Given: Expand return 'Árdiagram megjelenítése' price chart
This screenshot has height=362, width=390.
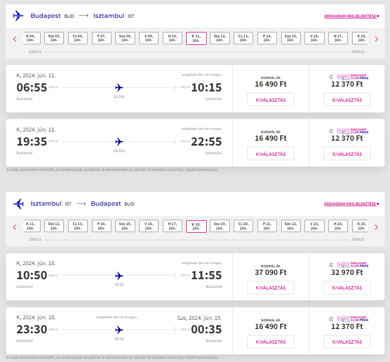Looking at the screenshot, I should point(352,204).
